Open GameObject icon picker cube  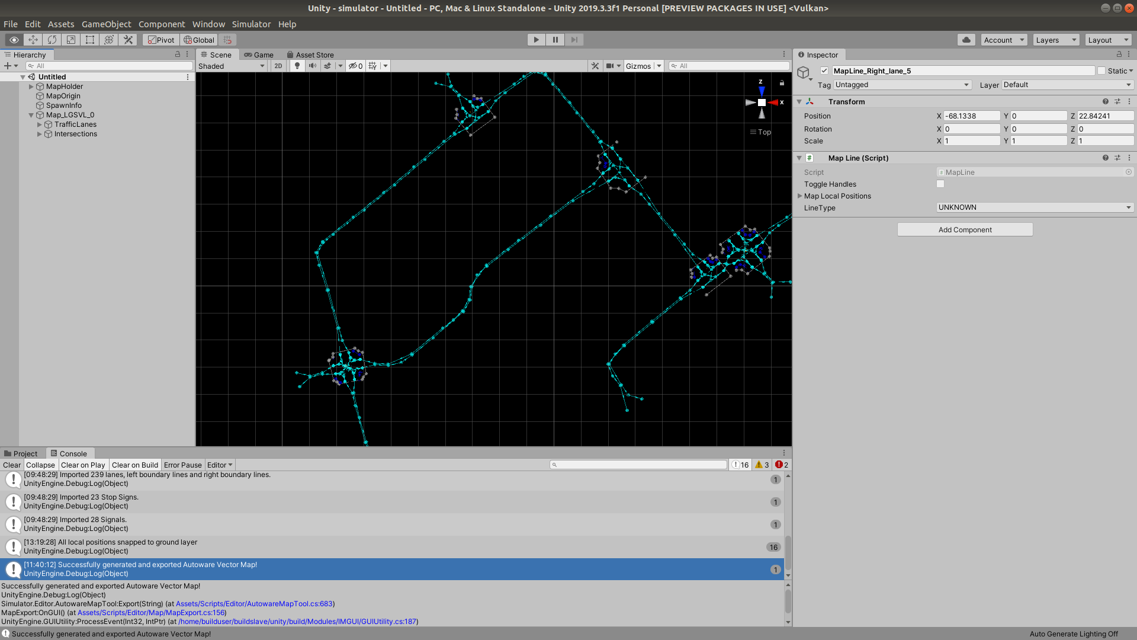pos(803,72)
